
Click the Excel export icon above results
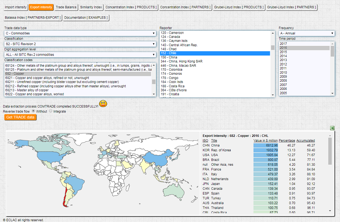[x=332, y=128]
